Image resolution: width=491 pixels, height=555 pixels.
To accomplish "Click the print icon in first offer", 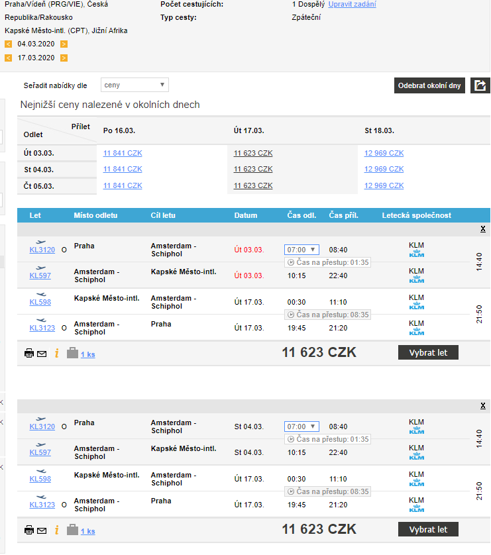I will click(x=29, y=353).
